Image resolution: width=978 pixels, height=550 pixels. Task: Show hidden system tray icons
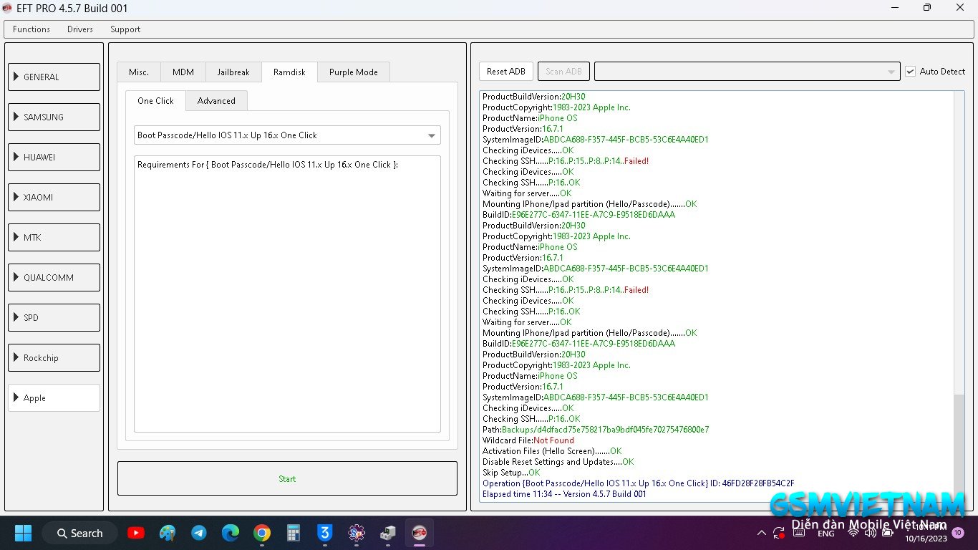pyautogui.click(x=761, y=534)
